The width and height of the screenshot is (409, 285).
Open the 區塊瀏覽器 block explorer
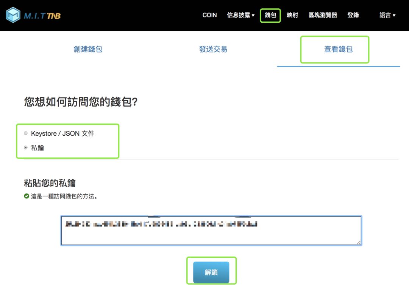[323, 15]
